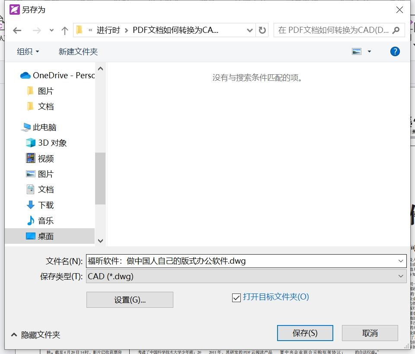Open the 文档 folder under OneDrive
The width and height of the screenshot is (415, 354).
40,106
